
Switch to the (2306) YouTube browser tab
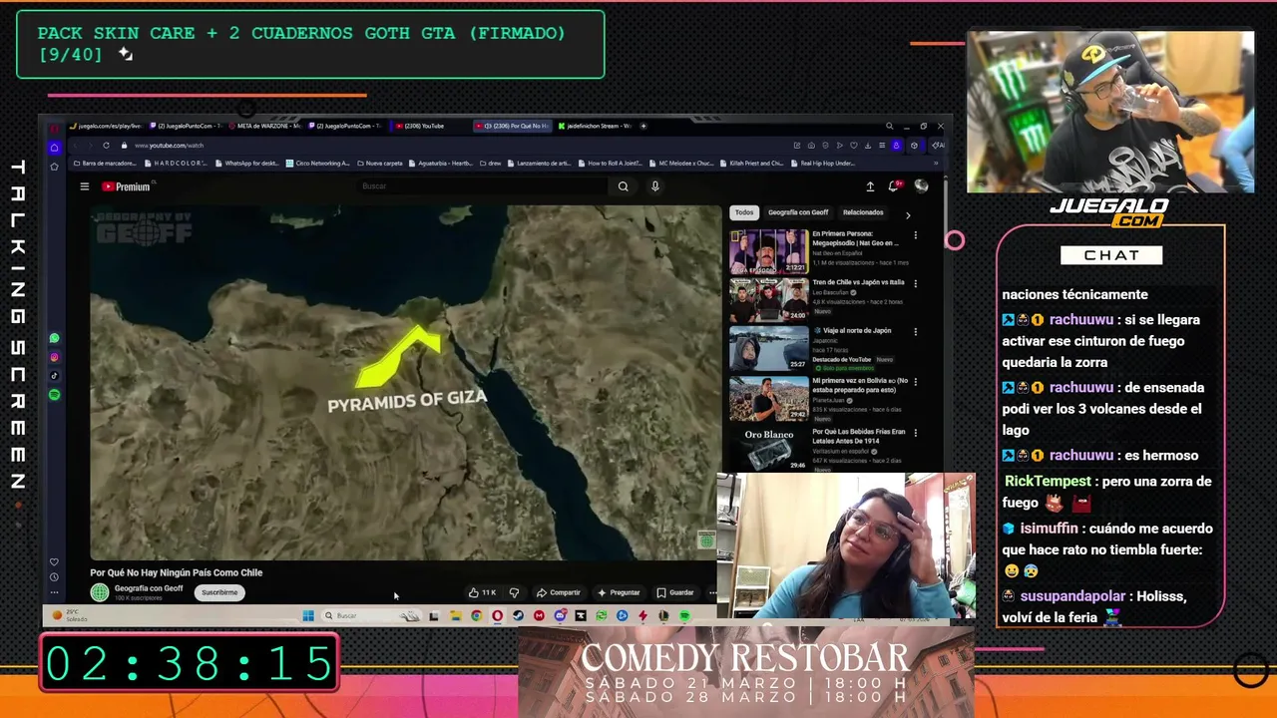(426, 127)
